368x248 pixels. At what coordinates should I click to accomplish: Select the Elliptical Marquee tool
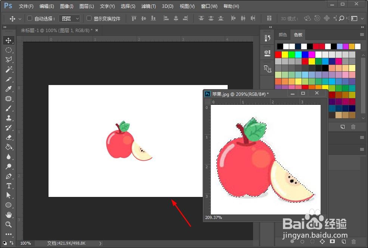point(9,50)
